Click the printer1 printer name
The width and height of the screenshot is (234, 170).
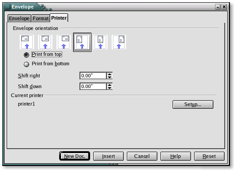coord(26,104)
